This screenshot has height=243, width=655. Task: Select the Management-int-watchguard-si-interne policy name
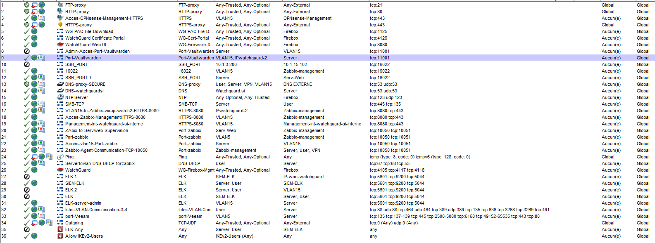pyautogui.click(x=104, y=124)
